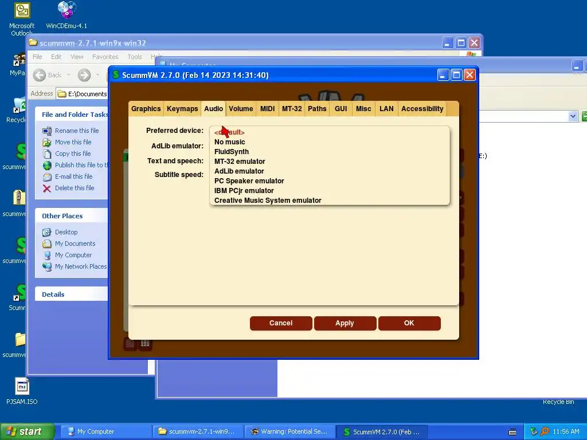Image resolution: width=587 pixels, height=440 pixels.
Task: Open the Keymaps tab
Action: point(182,108)
